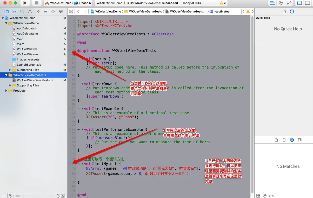Open the Symbol navigator
This screenshot has width=313, height=198.
coord(14,11)
